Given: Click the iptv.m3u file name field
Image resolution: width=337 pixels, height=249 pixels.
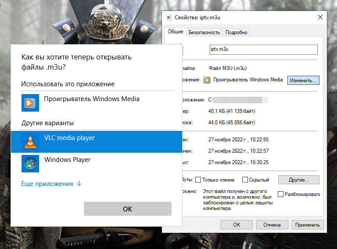Looking at the screenshot, I should click(263, 49).
